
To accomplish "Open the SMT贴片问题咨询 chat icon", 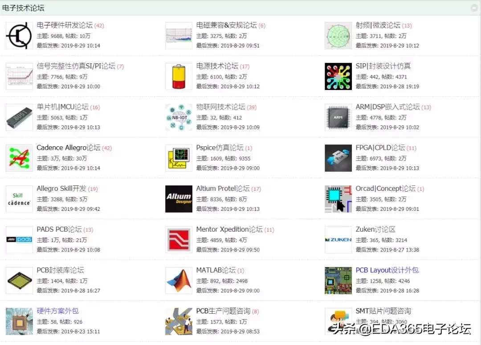I will 338,321.
